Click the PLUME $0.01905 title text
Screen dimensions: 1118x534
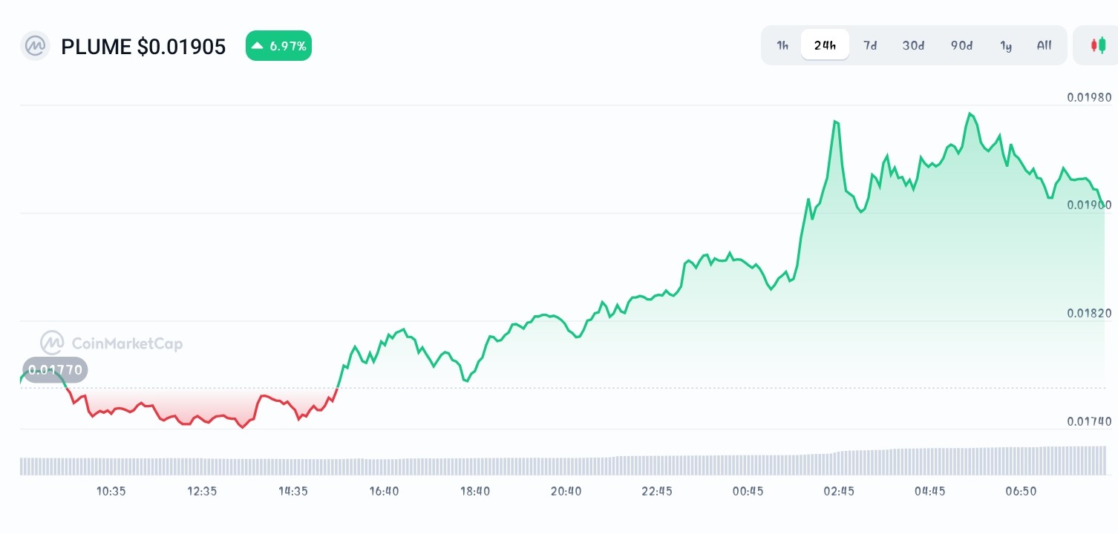coord(143,46)
